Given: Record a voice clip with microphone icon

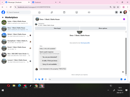Looking at the screenshot, I should coord(36,79).
